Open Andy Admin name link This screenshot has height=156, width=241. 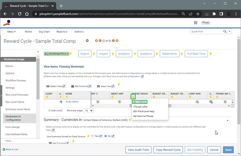click(72, 102)
